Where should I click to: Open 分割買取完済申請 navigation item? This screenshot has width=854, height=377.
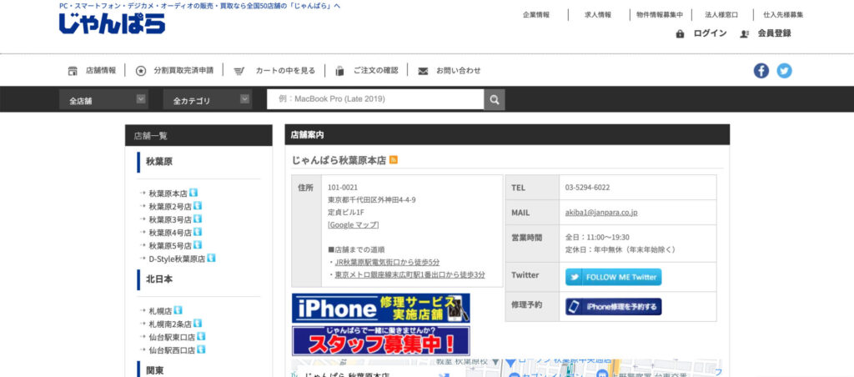coord(183,70)
